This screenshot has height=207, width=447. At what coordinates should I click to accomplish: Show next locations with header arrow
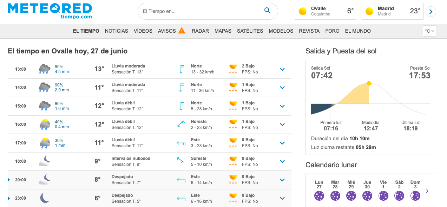[431, 12]
